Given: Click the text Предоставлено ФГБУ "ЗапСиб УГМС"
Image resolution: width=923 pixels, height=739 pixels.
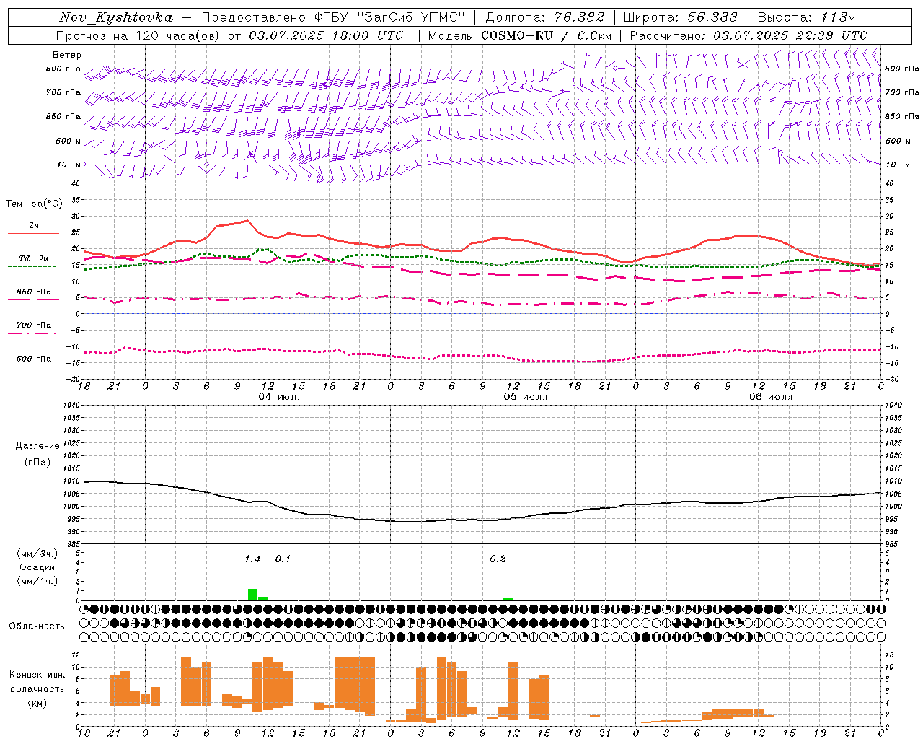Looking at the screenshot, I should (x=333, y=17).
